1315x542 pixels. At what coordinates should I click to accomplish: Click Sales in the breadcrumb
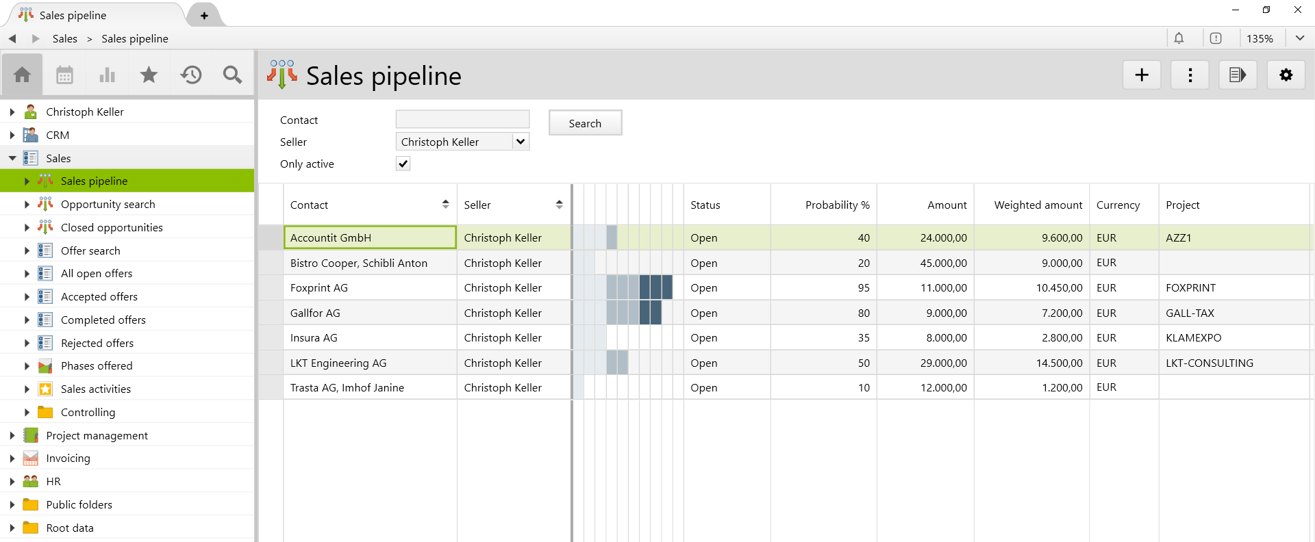(x=65, y=39)
